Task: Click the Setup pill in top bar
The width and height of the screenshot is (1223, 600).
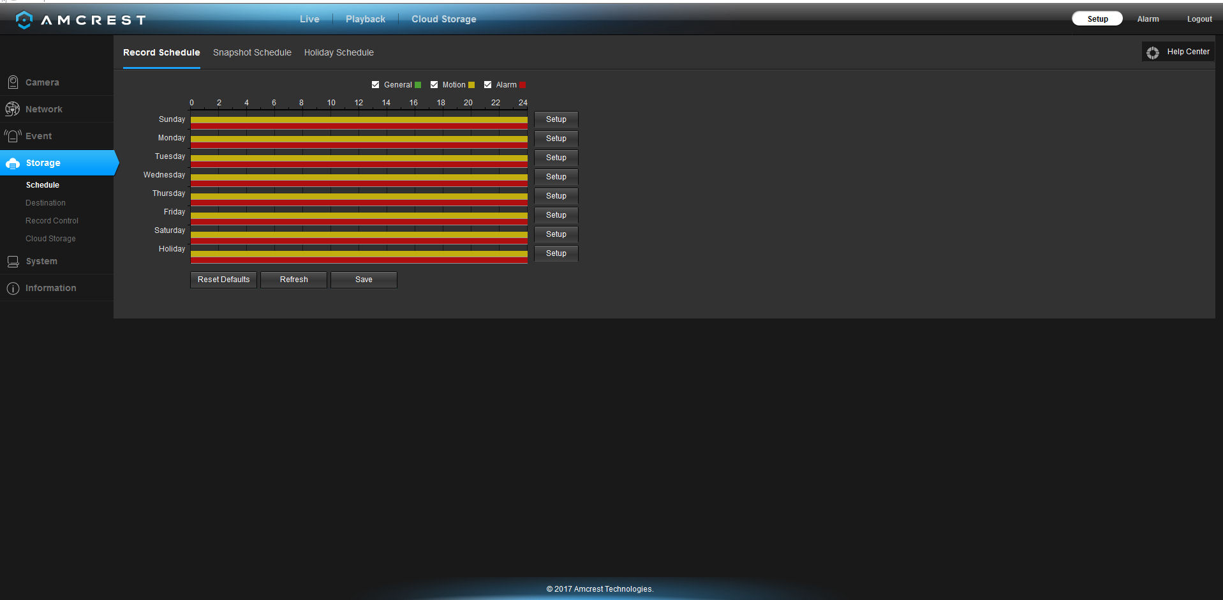Action: (x=1097, y=19)
